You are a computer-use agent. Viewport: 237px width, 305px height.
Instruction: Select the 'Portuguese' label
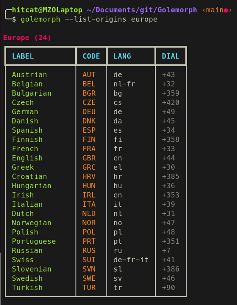[x=34, y=242]
